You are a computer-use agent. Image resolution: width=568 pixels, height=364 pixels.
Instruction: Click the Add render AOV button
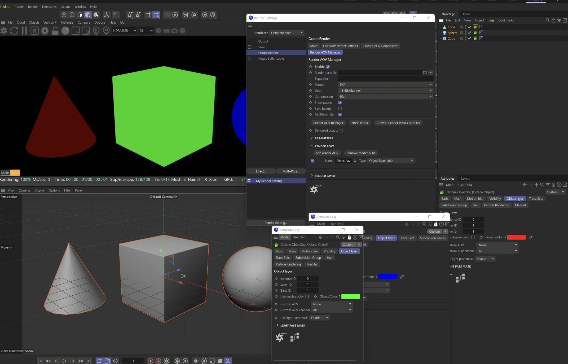click(x=327, y=153)
